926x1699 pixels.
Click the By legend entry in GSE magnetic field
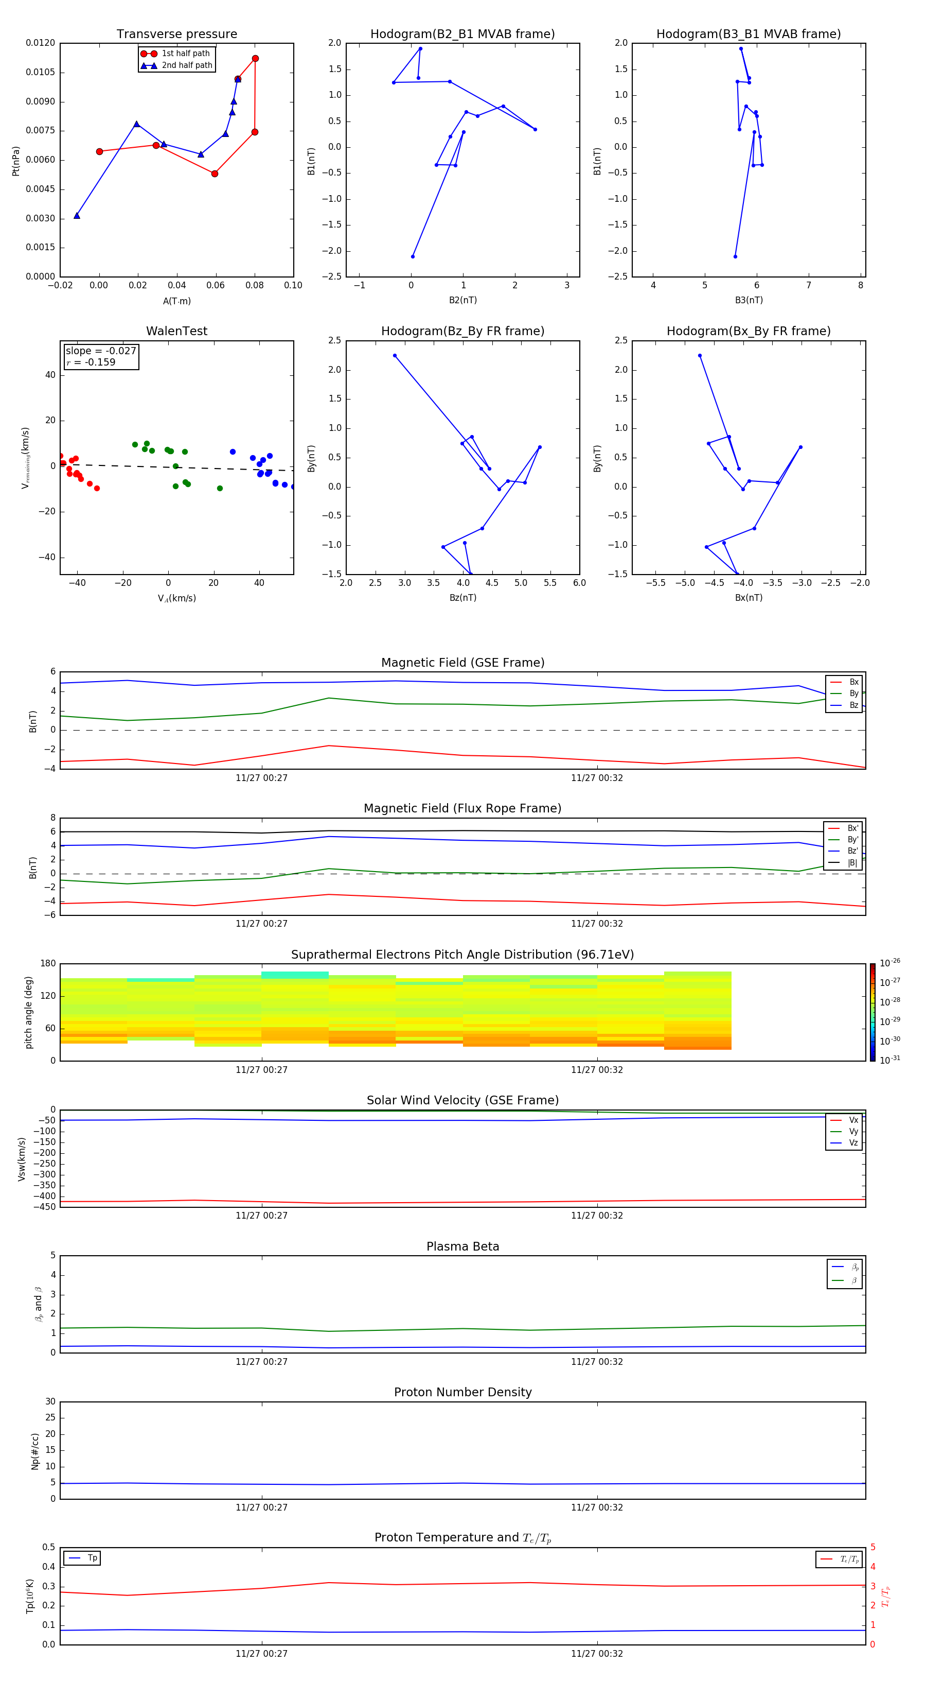coord(844,693)
